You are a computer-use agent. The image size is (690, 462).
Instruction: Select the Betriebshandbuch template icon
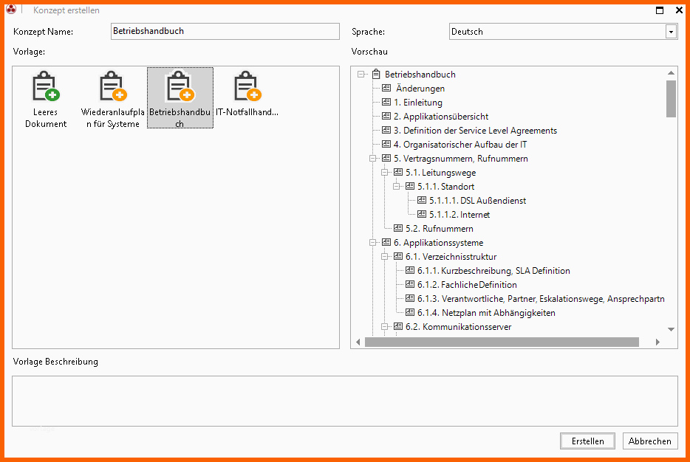pos(180,87)
